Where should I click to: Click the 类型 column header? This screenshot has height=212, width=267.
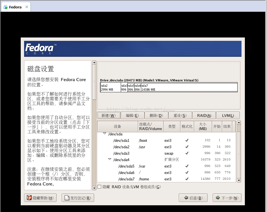pyautogui.click(x=172, y=126)
